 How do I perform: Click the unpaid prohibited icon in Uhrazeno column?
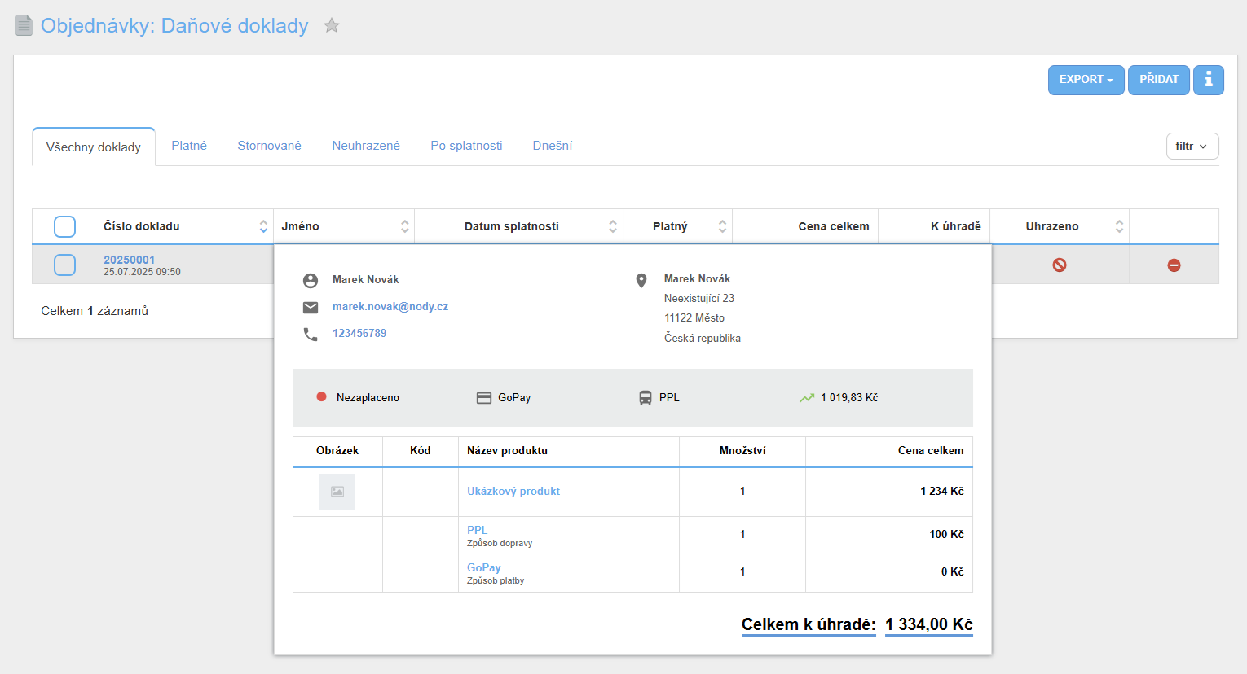pyautogui.click(x=1059, y=265)
